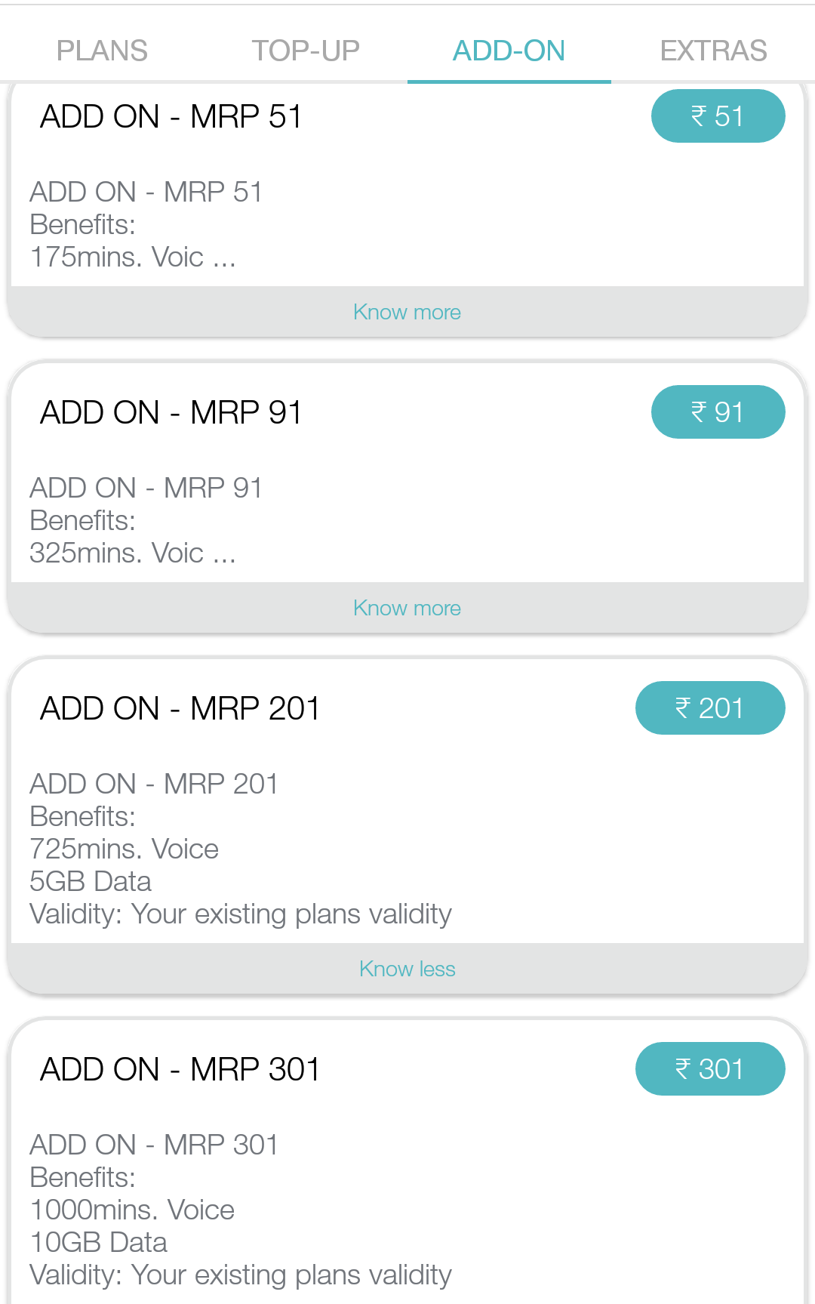The image size is (815, 1304).
Task: Tap the ₹ 91 price button
Action: point(718,412)
